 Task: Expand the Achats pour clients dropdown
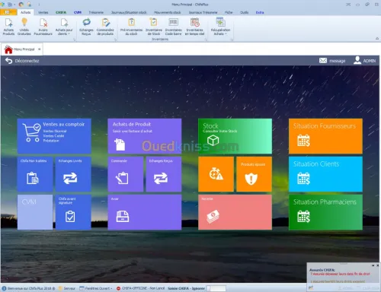pos(64,27)
